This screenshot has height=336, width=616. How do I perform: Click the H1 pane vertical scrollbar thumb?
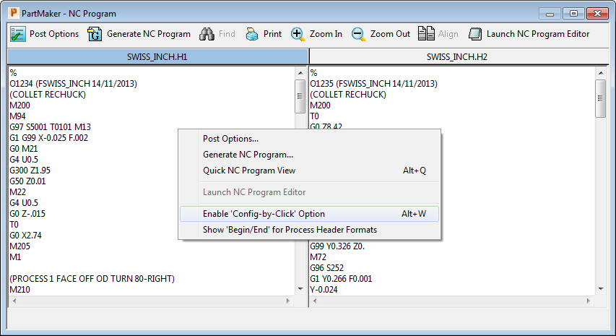pos(300,96)
